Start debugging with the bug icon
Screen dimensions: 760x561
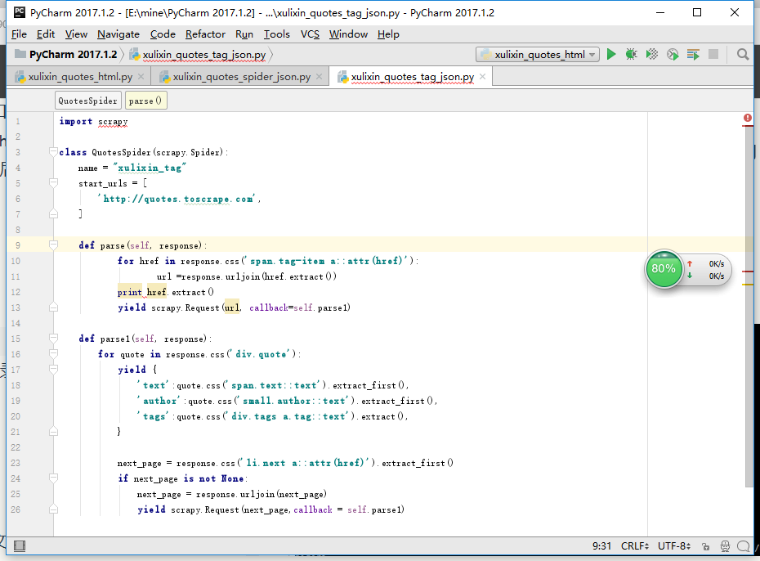(631, 54)
